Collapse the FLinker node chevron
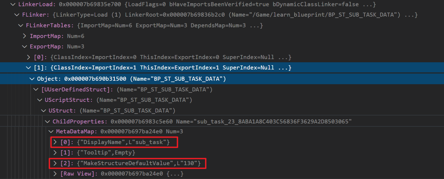The height and width of the screenshot is (179, 444). pyautogui.click(x=17, y=15)
